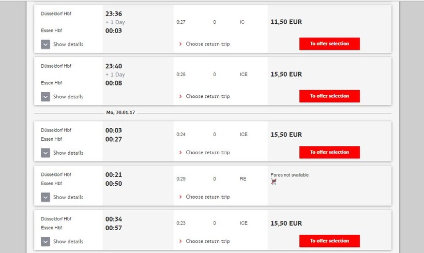Choose return trip for the 23:36 IC connection
The height and width of the screenshot is (253, 424).
pyautogui.click(x=208, y=44)
